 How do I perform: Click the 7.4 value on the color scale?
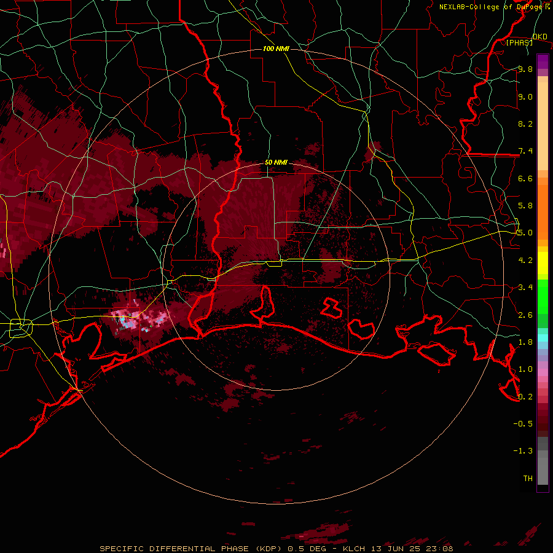pos(525,151)
